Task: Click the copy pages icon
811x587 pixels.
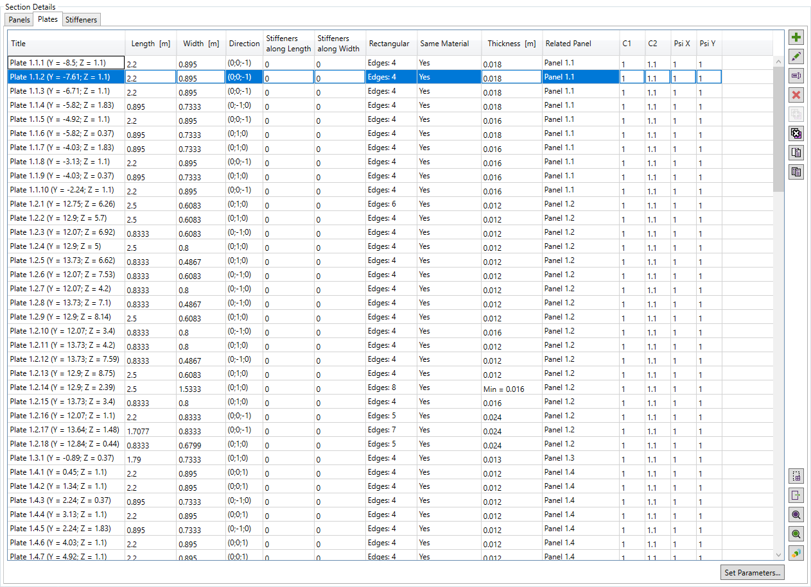Action: pos(796,153)
